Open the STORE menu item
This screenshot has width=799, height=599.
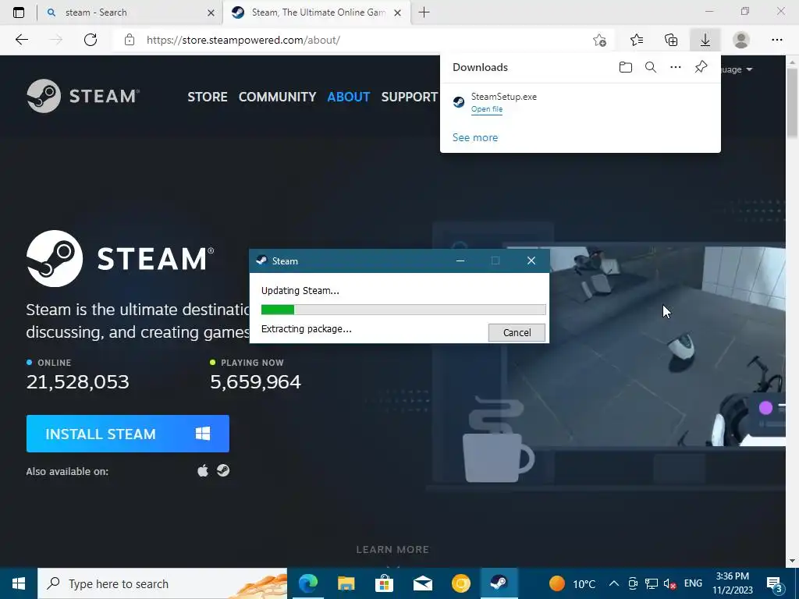click(208, 97)
